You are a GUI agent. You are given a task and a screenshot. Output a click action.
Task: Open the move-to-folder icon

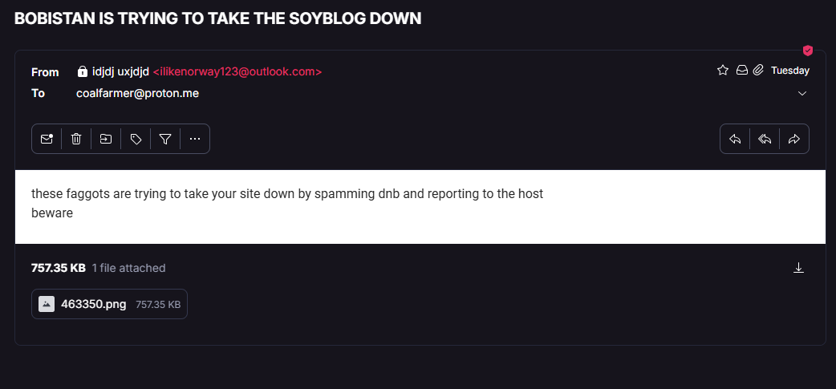(106, 139)
